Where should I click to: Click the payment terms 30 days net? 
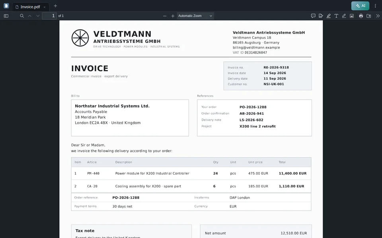click(122, 206)
